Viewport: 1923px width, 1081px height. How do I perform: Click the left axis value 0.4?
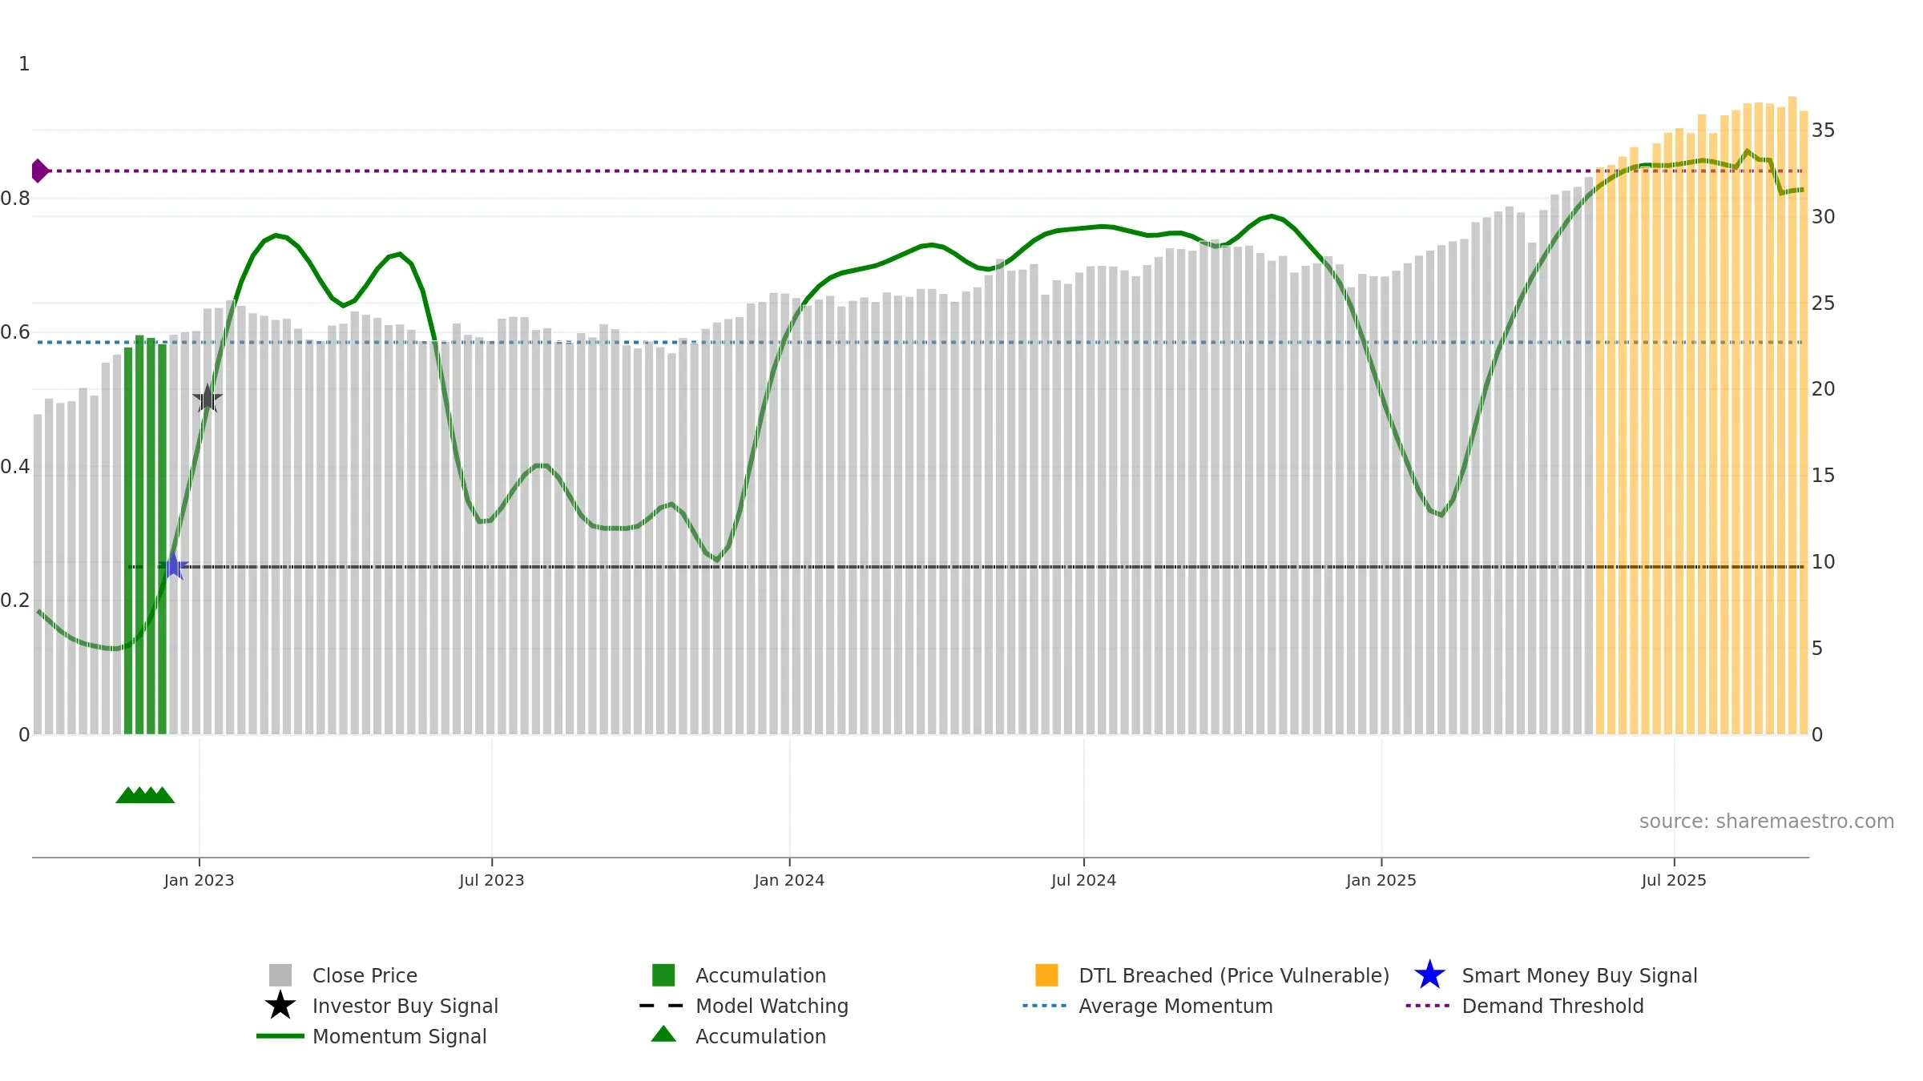15,466
